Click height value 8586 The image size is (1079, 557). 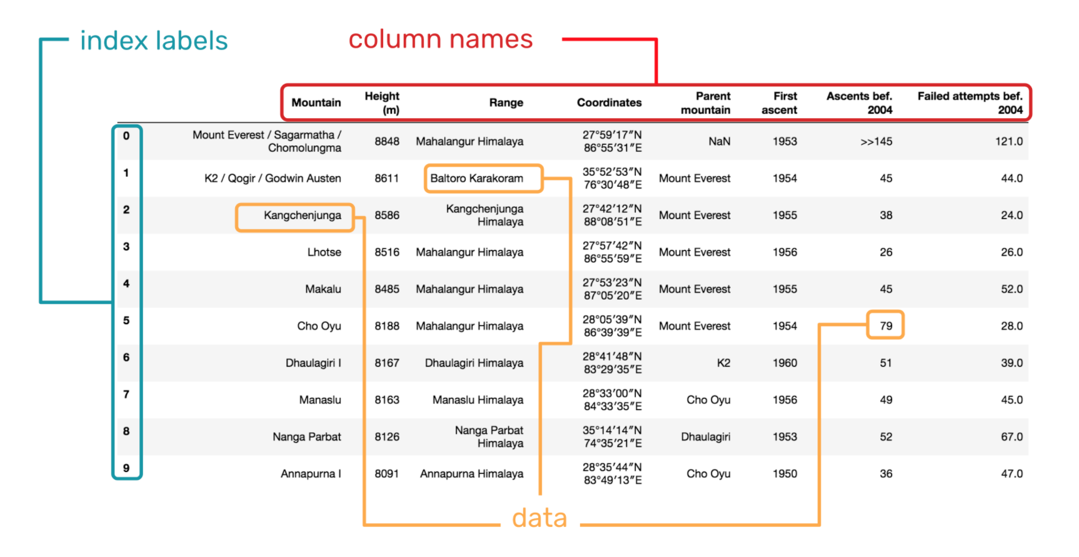click(387, 215)
